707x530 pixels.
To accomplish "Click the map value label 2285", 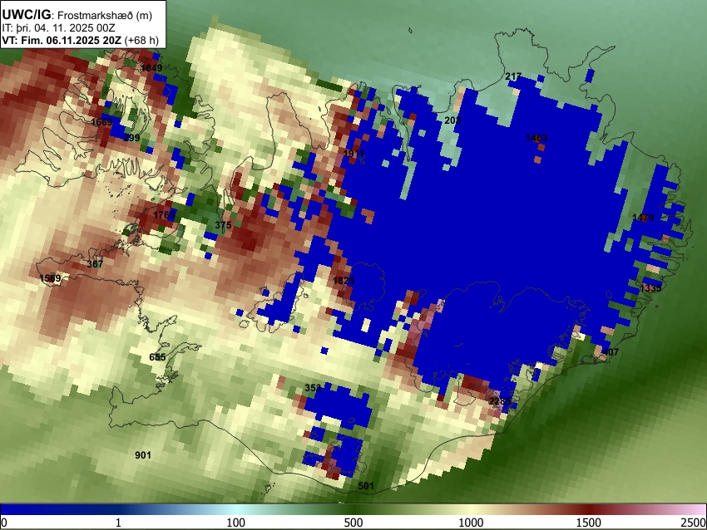I will 500,400.
